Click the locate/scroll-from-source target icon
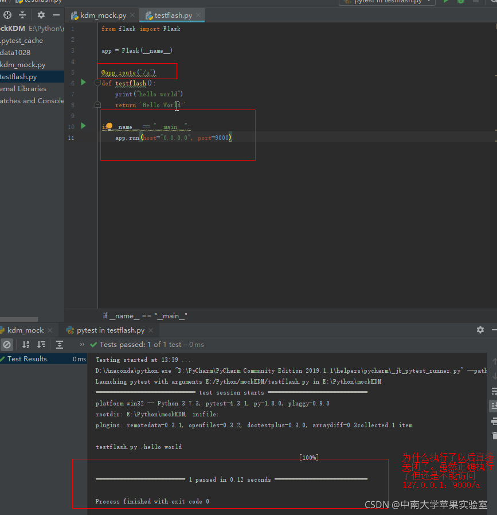Image resolution: width=497 pixels, height=515 pixels. [x=7, y=15]
